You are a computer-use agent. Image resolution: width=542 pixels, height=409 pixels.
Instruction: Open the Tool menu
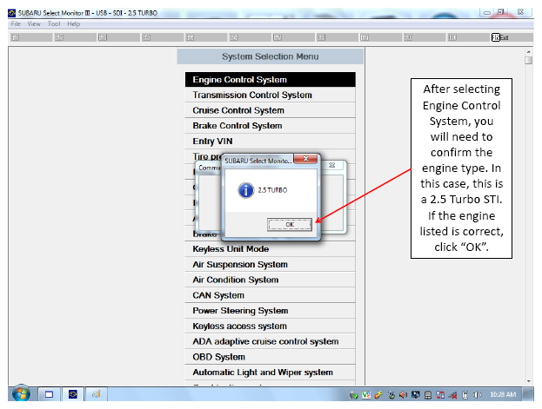[54, 23]
